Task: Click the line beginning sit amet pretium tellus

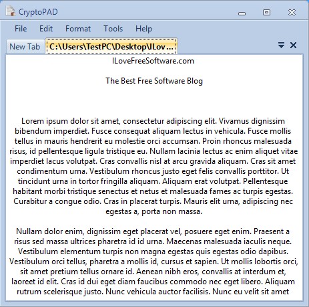Action: click(153, 272)
